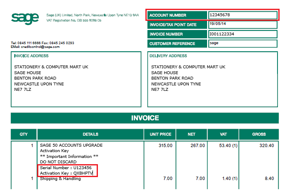Click the ACCOUNT NUMBER label
Screen dimensions: 285x190
177,15
